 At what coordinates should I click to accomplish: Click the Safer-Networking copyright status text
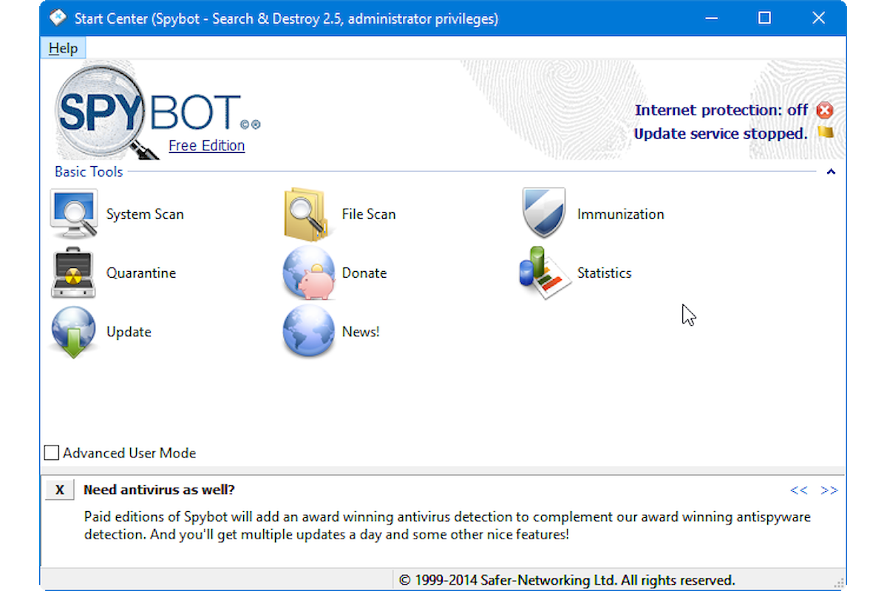[567, 580]
